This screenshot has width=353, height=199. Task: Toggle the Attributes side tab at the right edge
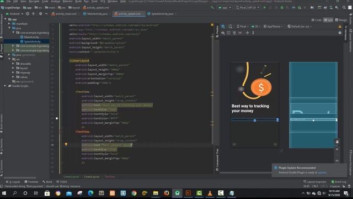pyautogui.click(x=346, y=33)
